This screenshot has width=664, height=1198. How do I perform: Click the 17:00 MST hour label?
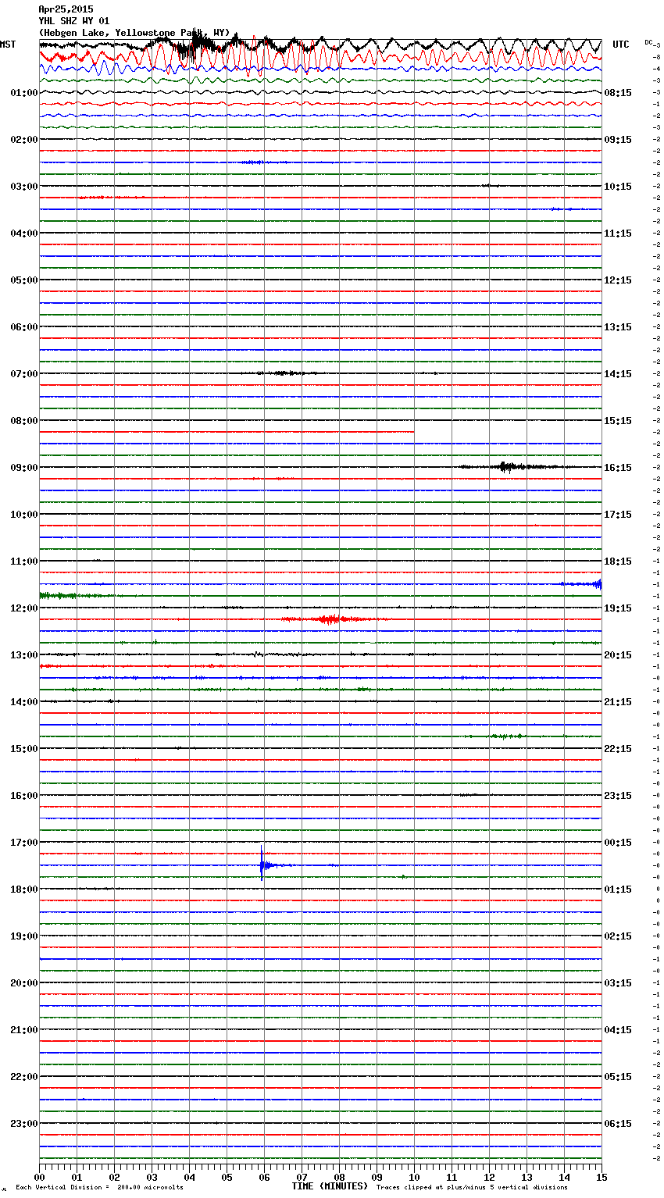click(24, 843)
